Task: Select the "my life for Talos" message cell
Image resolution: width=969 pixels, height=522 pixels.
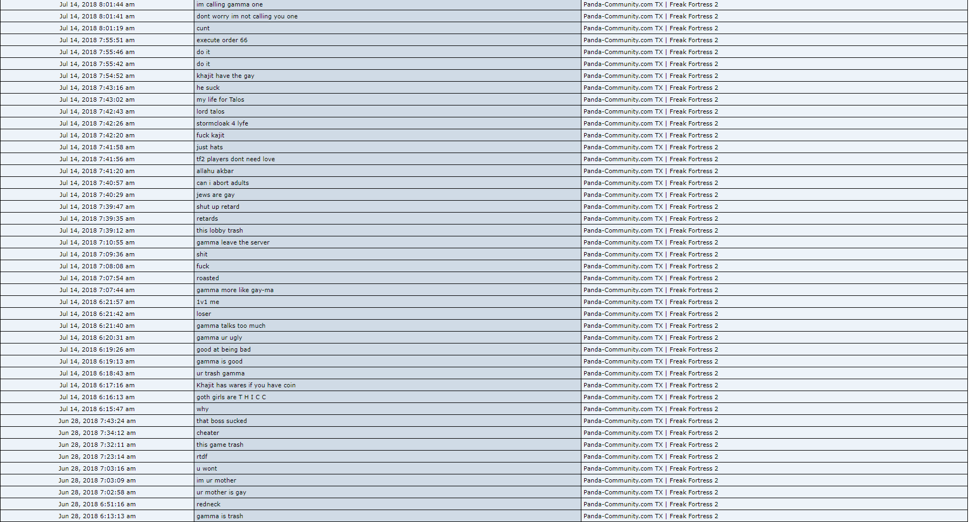Action: pyautogui.click(x=220, y=100)
